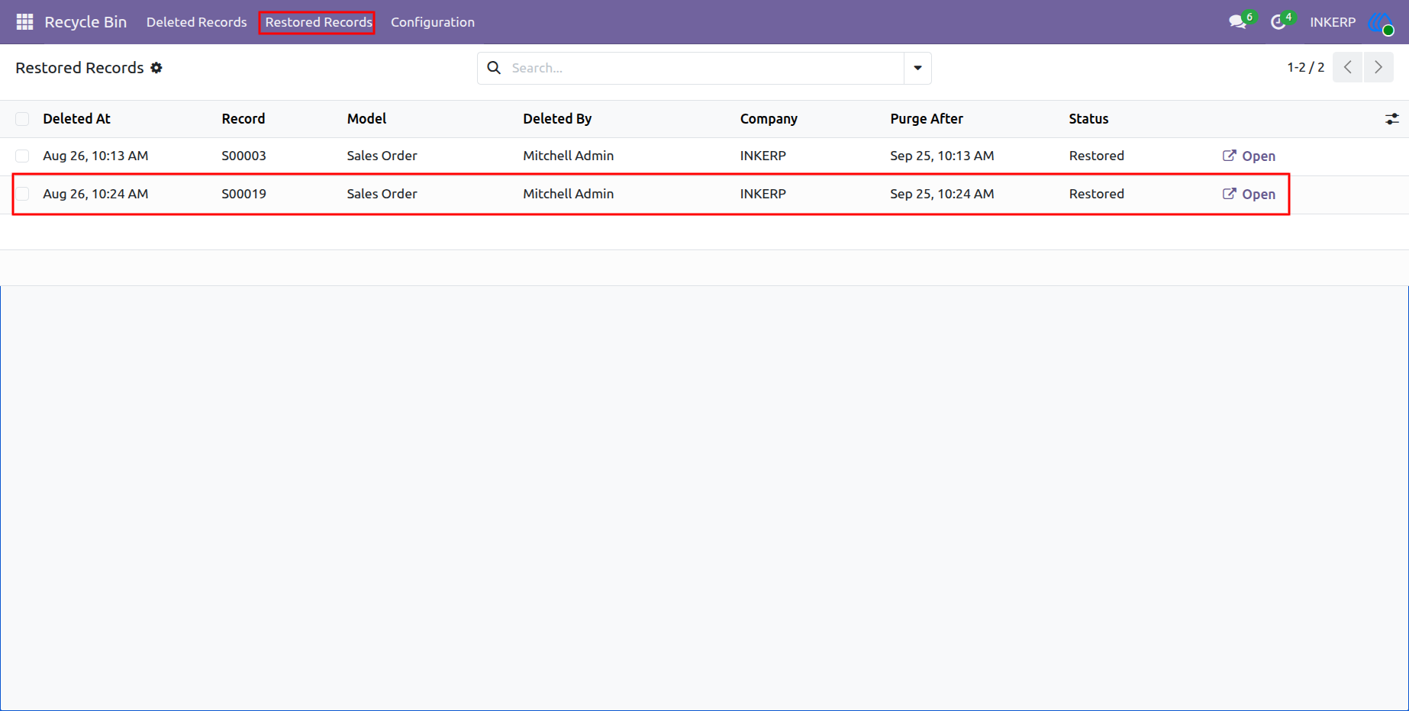Open the apps grid menu icon
Screen dimensions: 1409x711
coord(24,22)
